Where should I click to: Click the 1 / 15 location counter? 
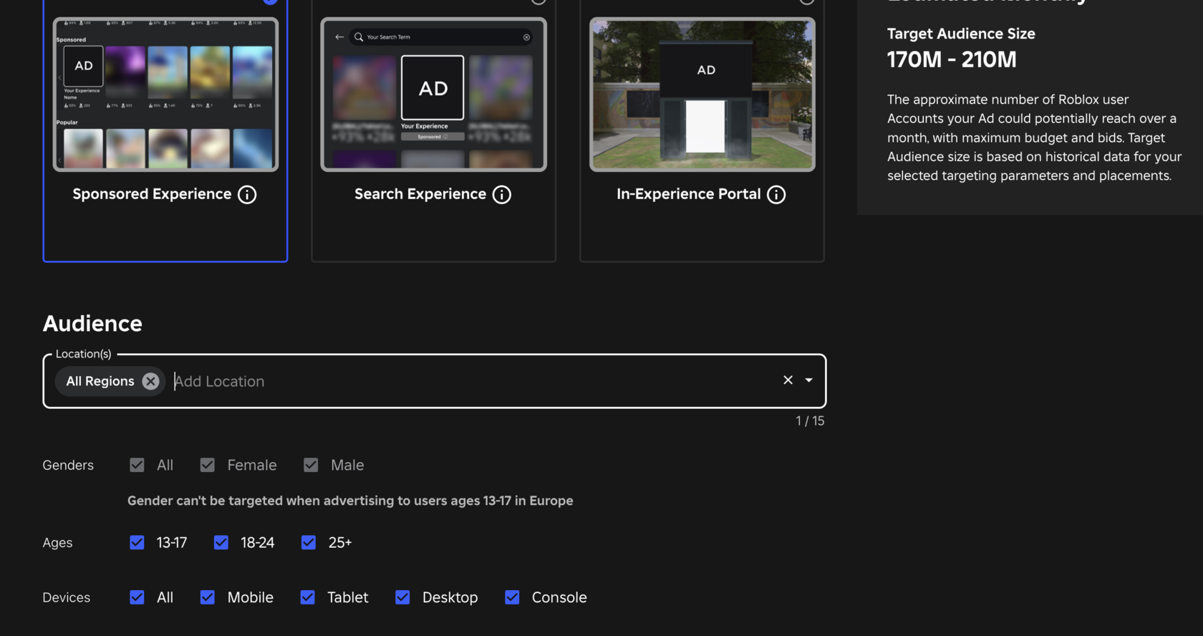(x=810, y=421)
